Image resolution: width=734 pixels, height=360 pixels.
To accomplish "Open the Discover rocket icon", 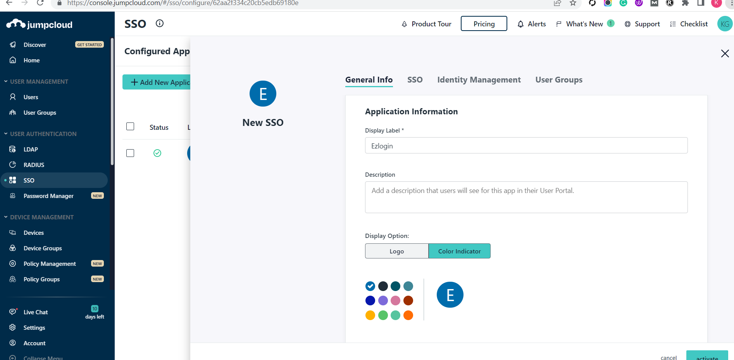I will tap(13, 45).
